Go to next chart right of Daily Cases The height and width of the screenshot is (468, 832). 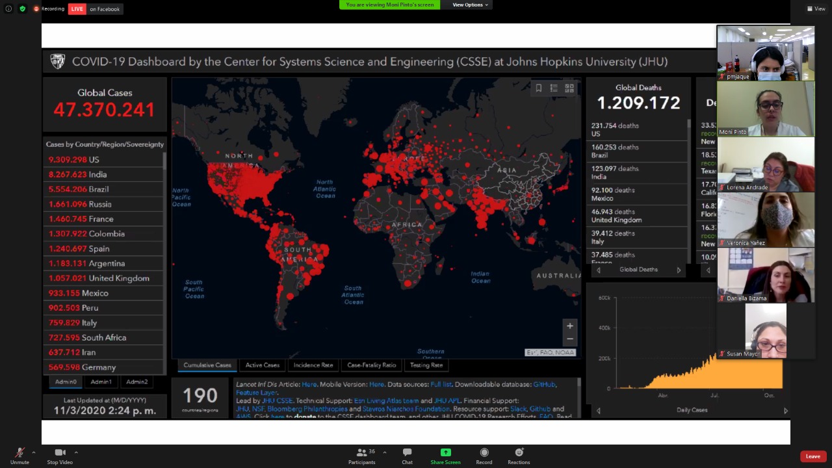(x=785, y=410)
